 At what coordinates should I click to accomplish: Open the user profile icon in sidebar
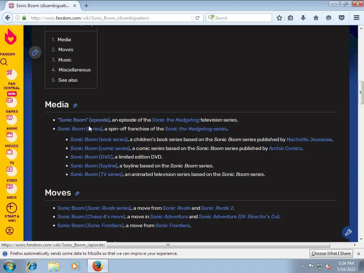tap(10, 231)
